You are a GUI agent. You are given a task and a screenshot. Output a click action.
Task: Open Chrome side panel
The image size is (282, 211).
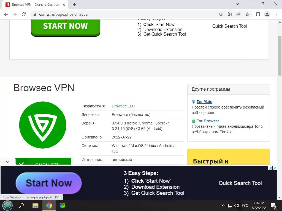(258, 14)
